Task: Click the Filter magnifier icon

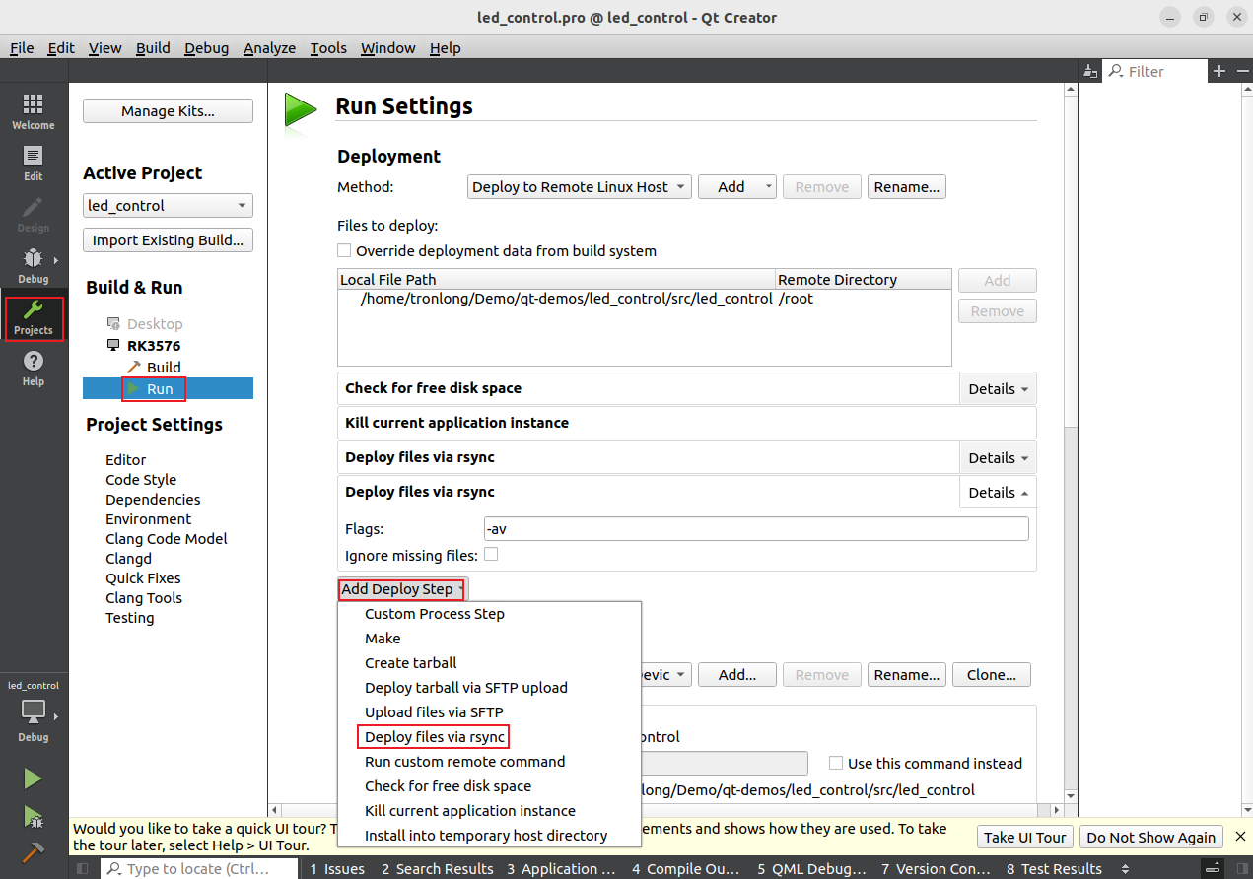Action: click(1116, 71)
